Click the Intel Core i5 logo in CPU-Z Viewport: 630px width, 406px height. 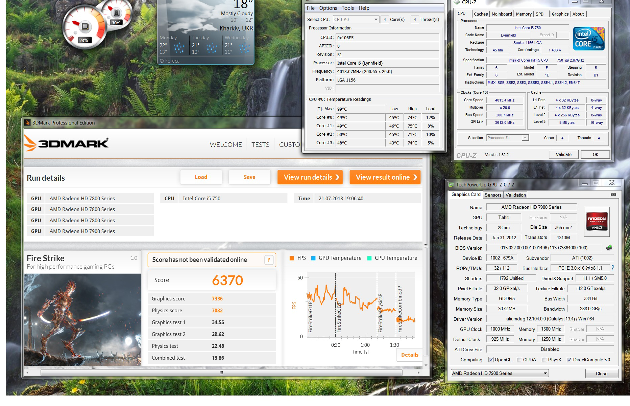[589, 39]
